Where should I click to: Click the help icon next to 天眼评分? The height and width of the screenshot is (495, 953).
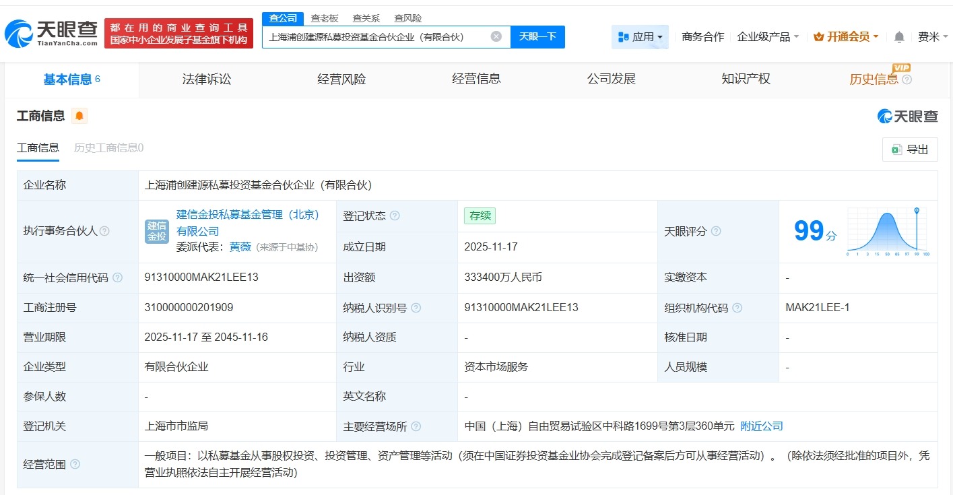[x=715, y=232]
